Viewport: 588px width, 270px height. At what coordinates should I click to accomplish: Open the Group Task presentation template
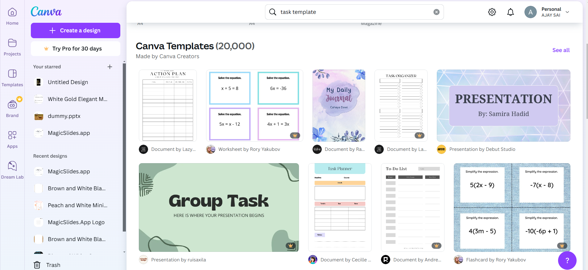pyautogui.click(x=219, y=208)
